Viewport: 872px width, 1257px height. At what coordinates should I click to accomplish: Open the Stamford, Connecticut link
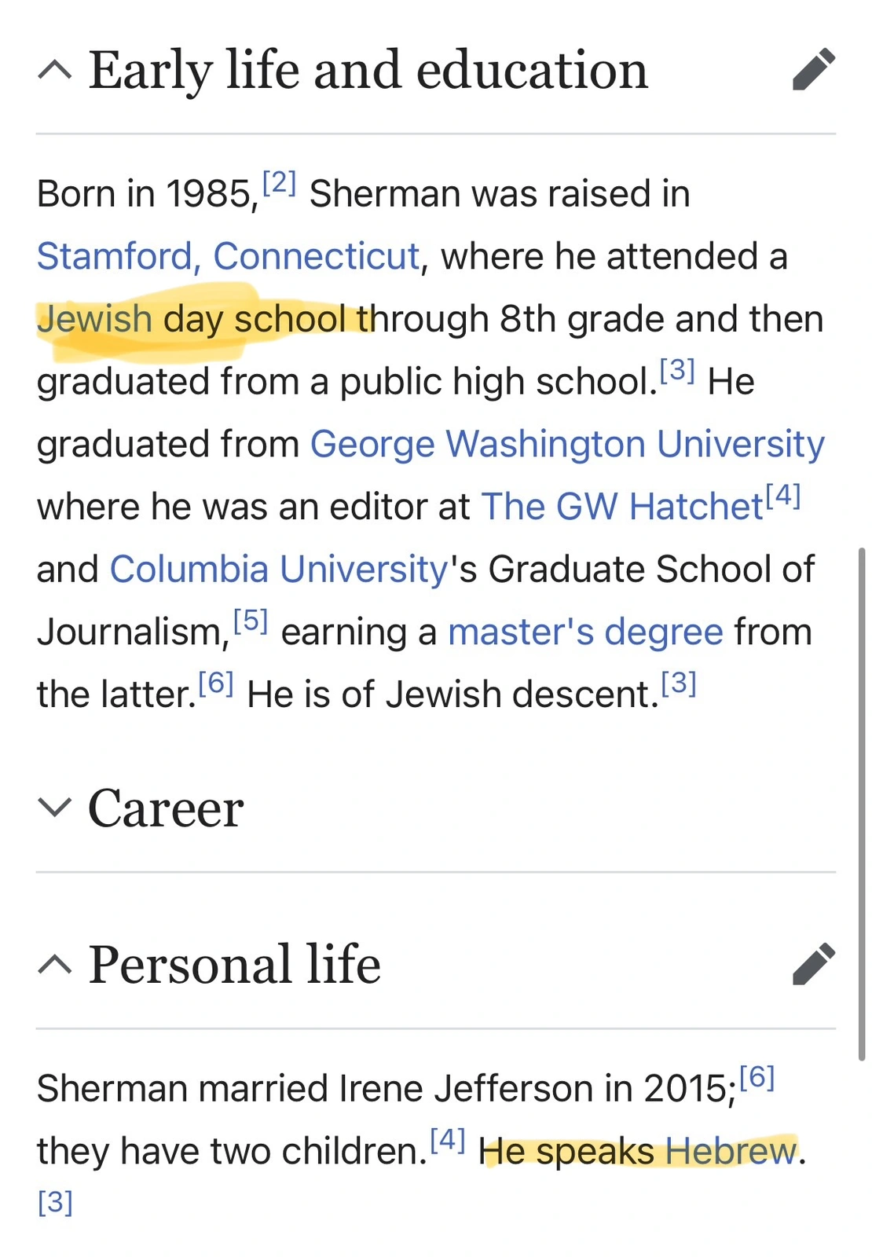(228, 256)
